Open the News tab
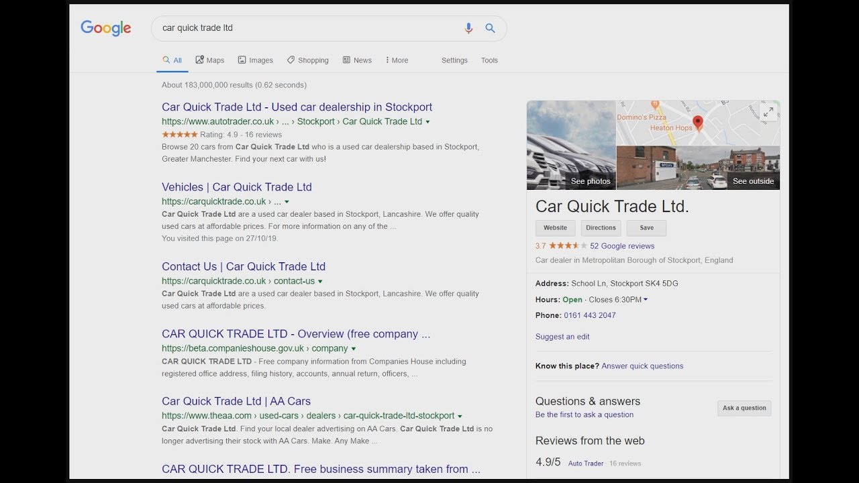Image resolution: width=859 pixels, height=483 pixels. point(357,60)
